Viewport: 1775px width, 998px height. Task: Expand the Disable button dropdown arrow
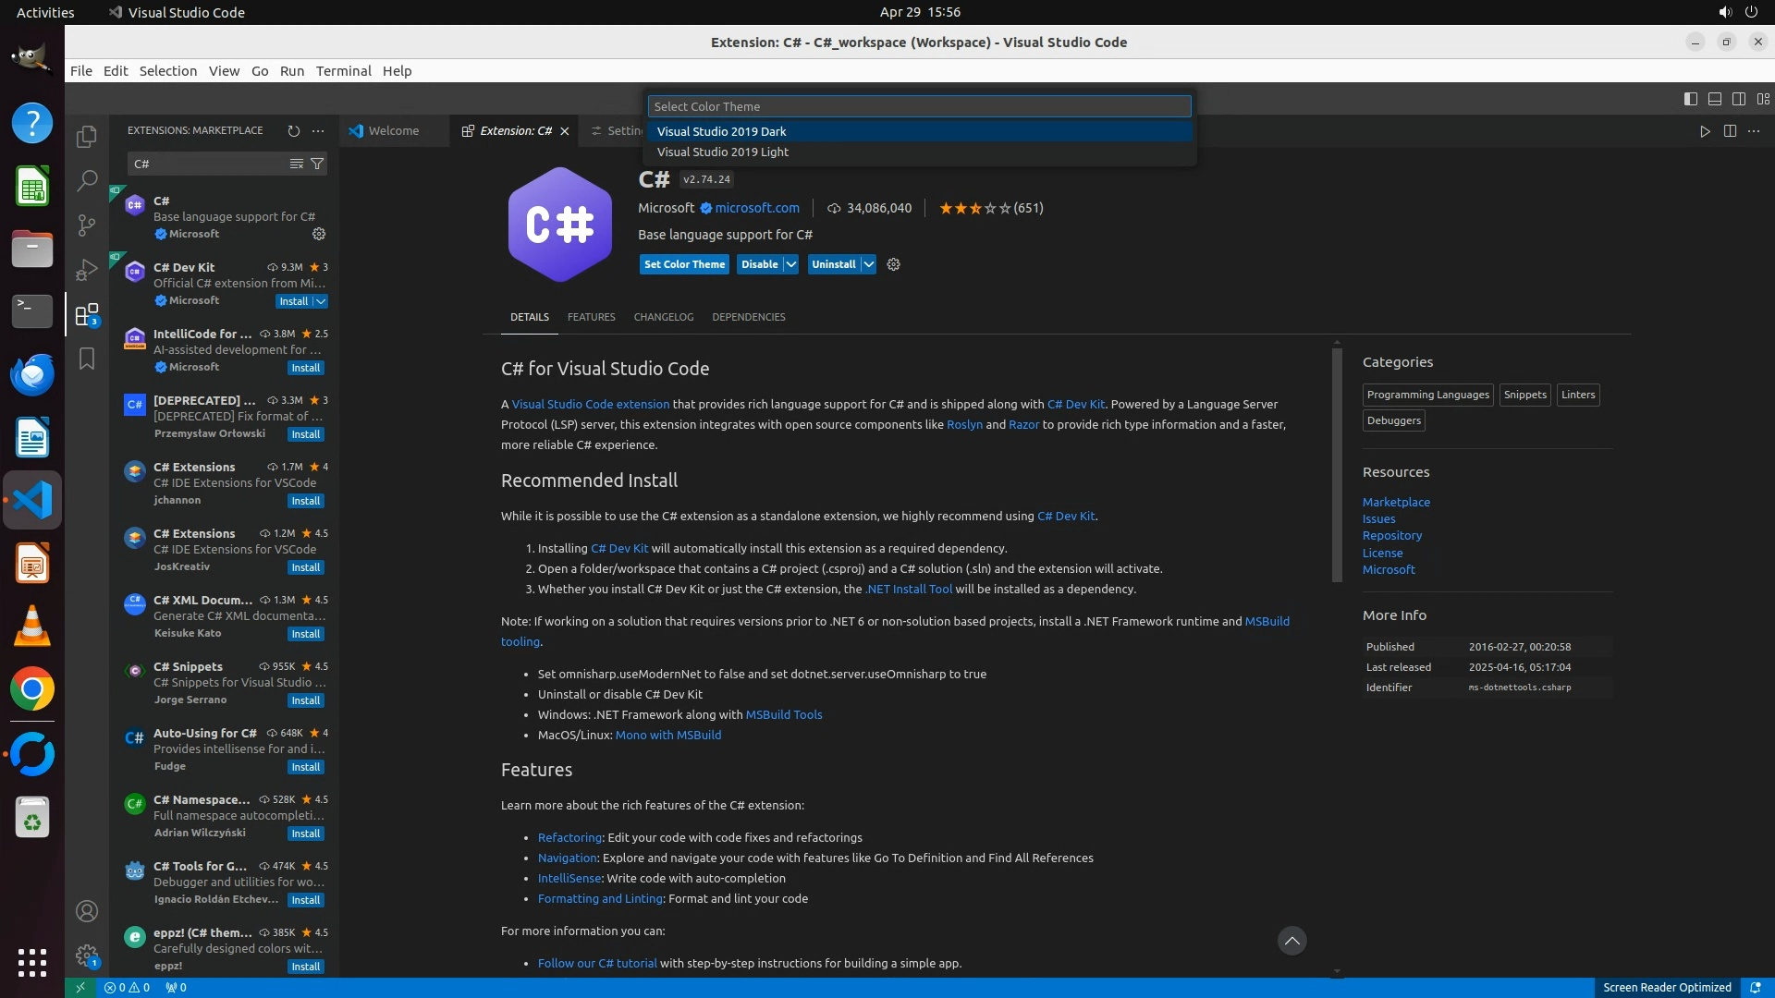pos(791,264)
